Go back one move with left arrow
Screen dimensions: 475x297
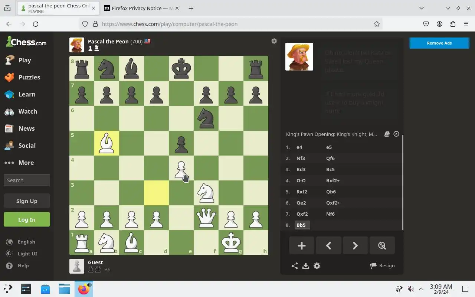pos(328,245)
